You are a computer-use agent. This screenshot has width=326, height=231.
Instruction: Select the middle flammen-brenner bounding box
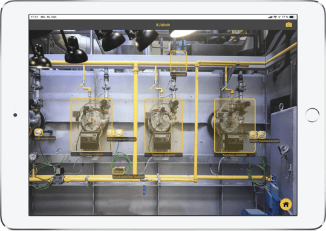[164, 126]
